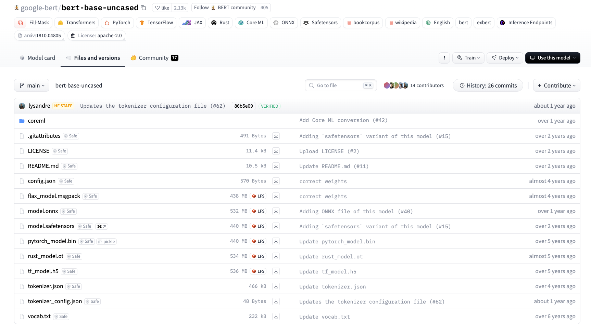Open the arxiv:1810.04805 paper tag
This screenshot has width=591, height=336.
point(39,36)
